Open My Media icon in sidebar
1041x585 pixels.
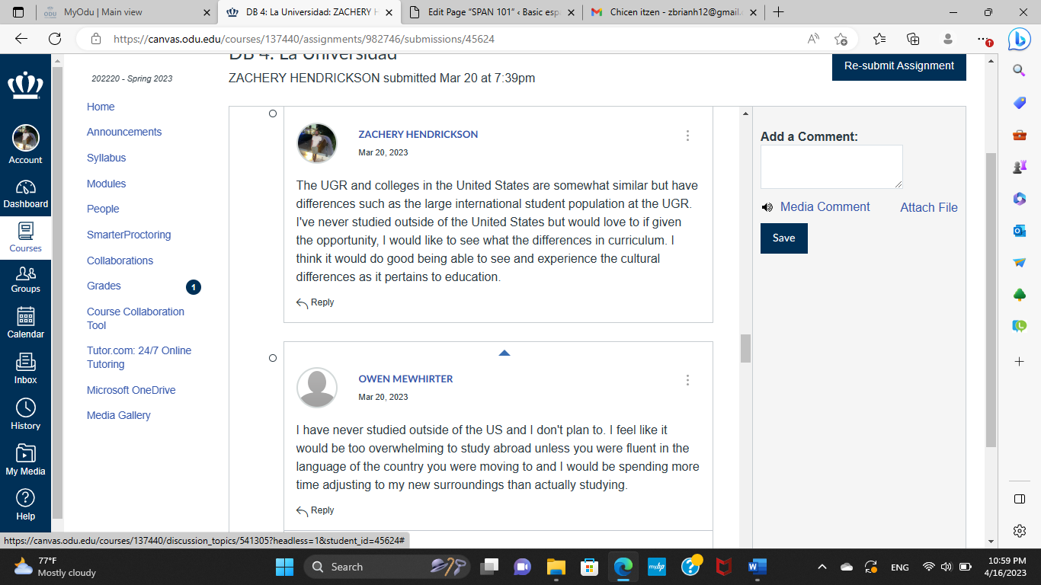click(25, 453)
